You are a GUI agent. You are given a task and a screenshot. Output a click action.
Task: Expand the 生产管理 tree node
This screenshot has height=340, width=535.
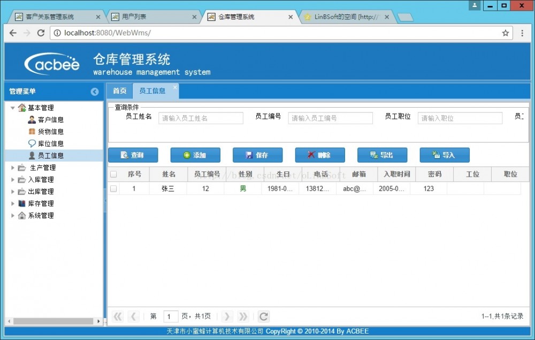(x=12, y=167)
